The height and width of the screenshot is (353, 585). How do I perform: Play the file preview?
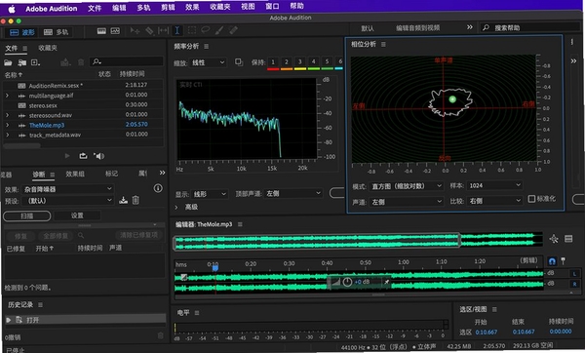tap(67, 156)
